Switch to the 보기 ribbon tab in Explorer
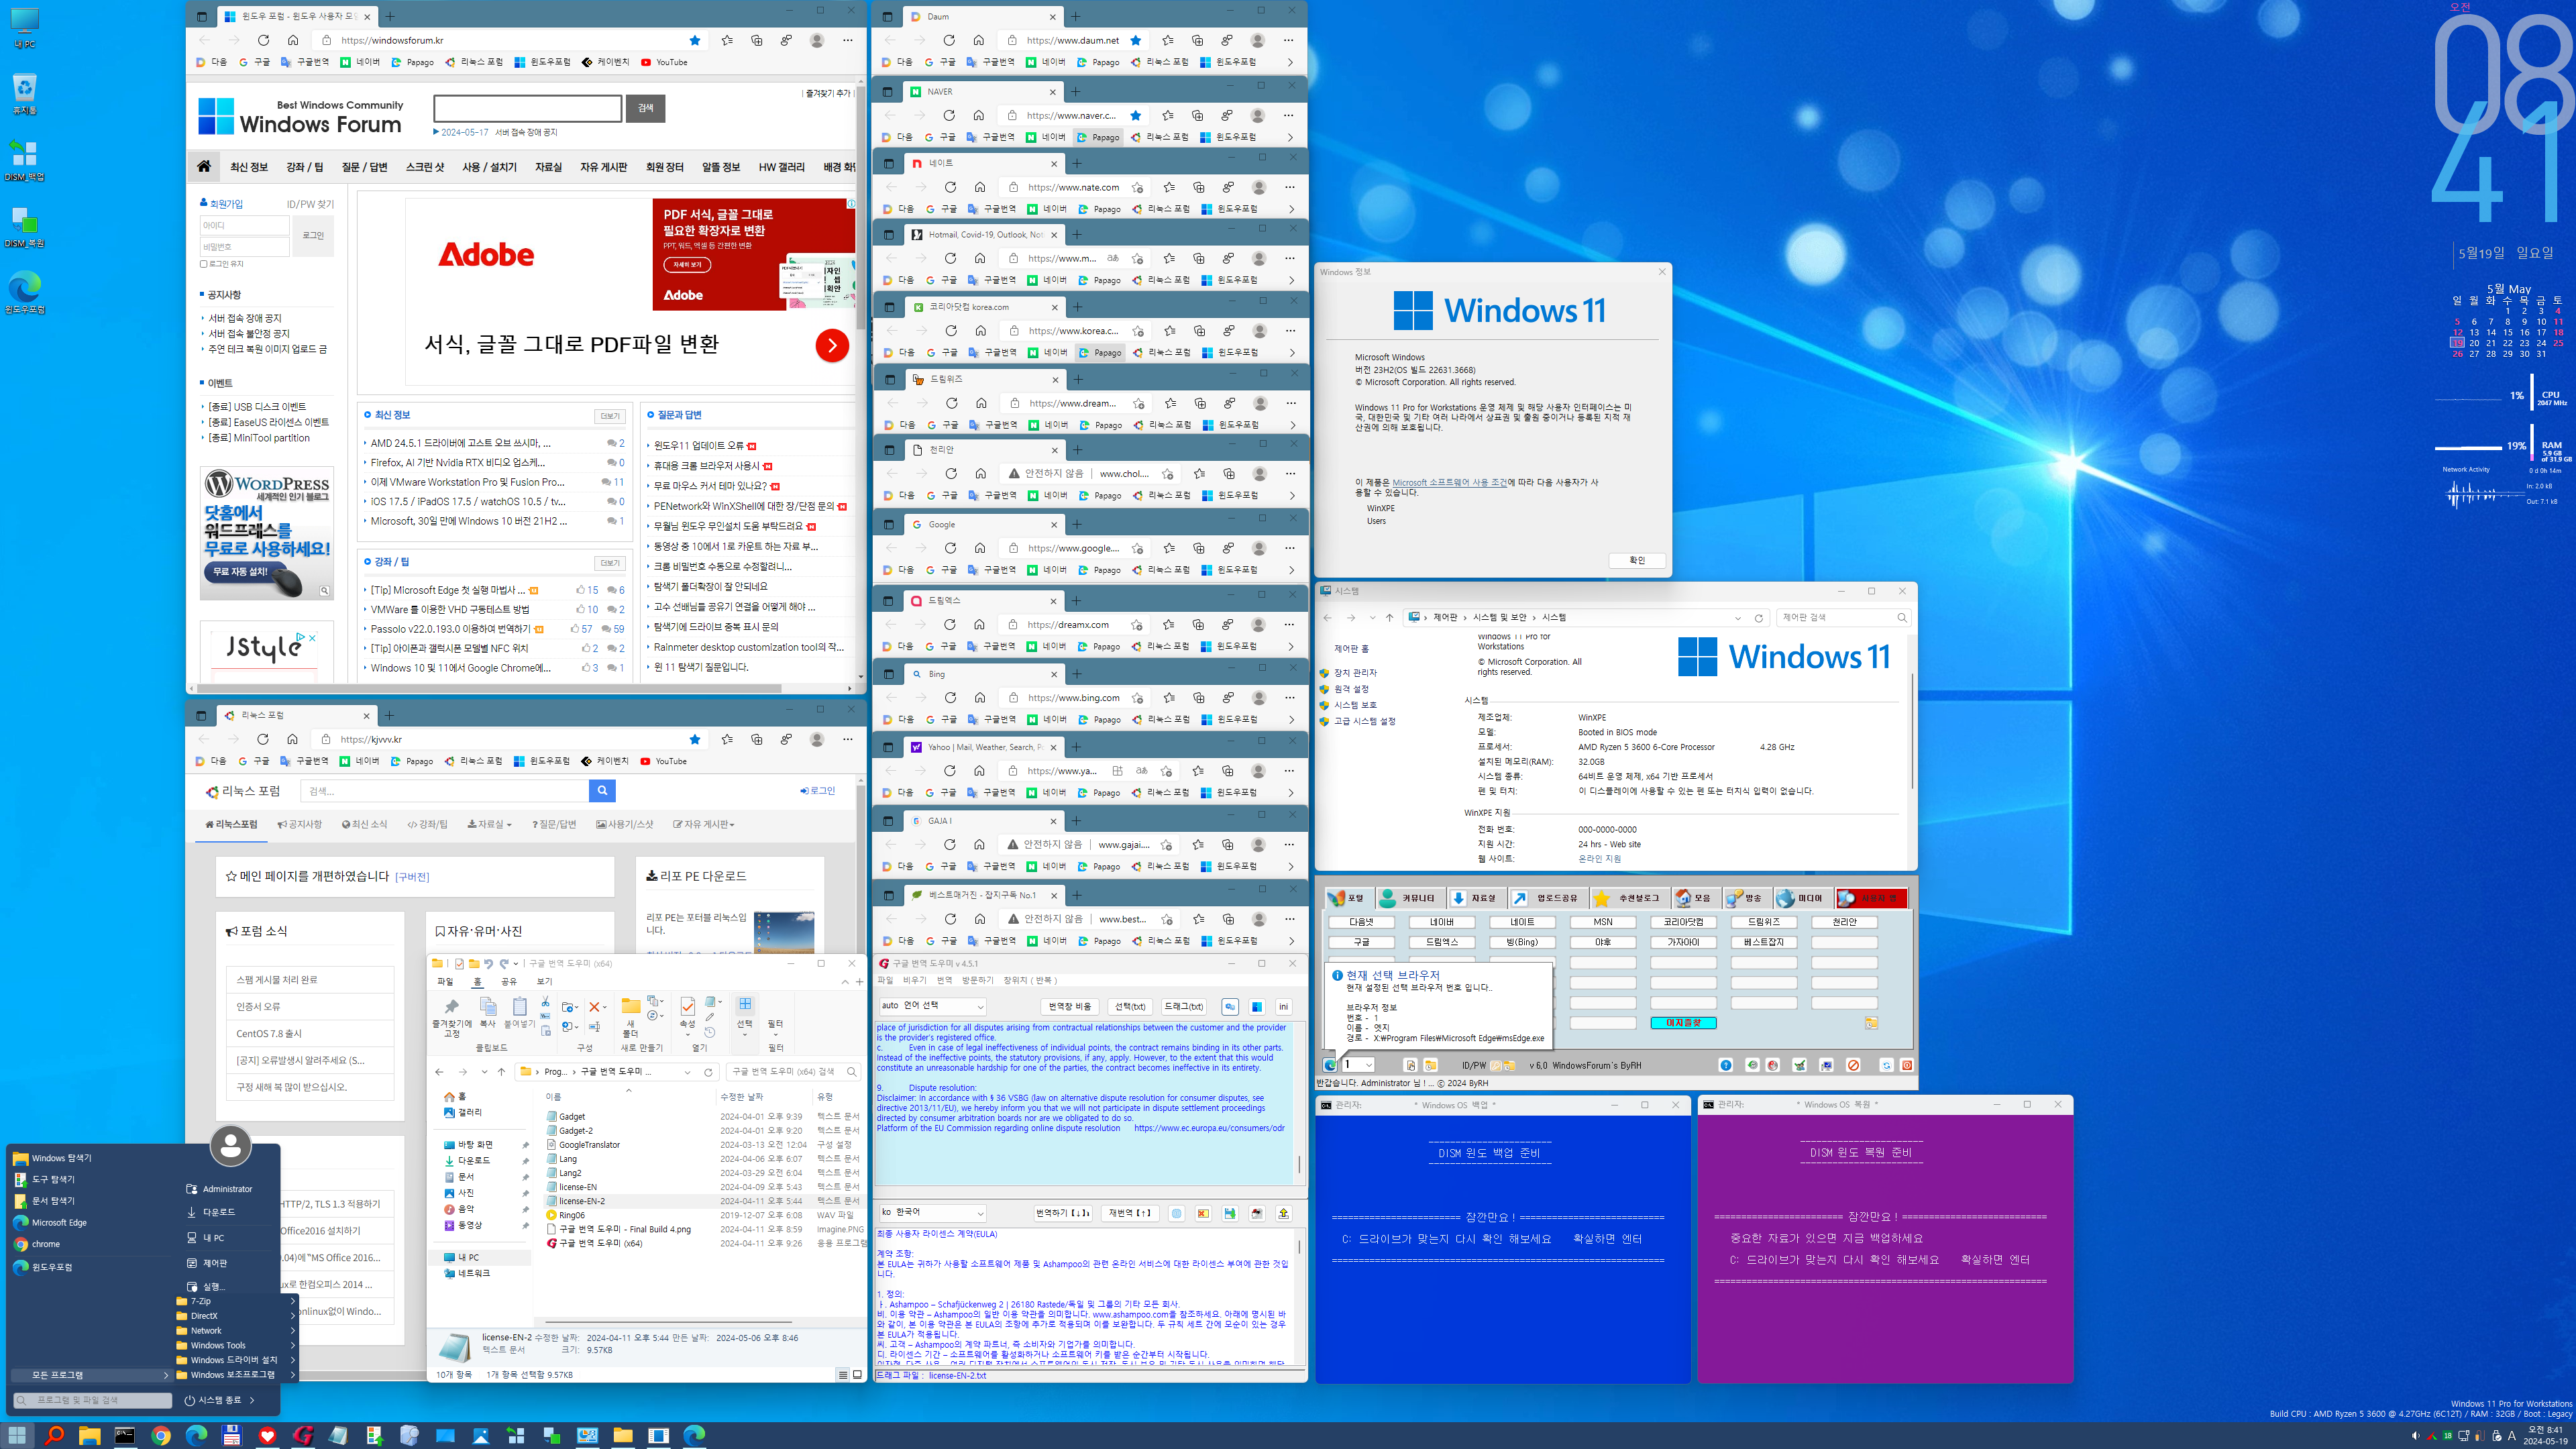This screenshot has height=1449, width=2576. tap(544, 982)
